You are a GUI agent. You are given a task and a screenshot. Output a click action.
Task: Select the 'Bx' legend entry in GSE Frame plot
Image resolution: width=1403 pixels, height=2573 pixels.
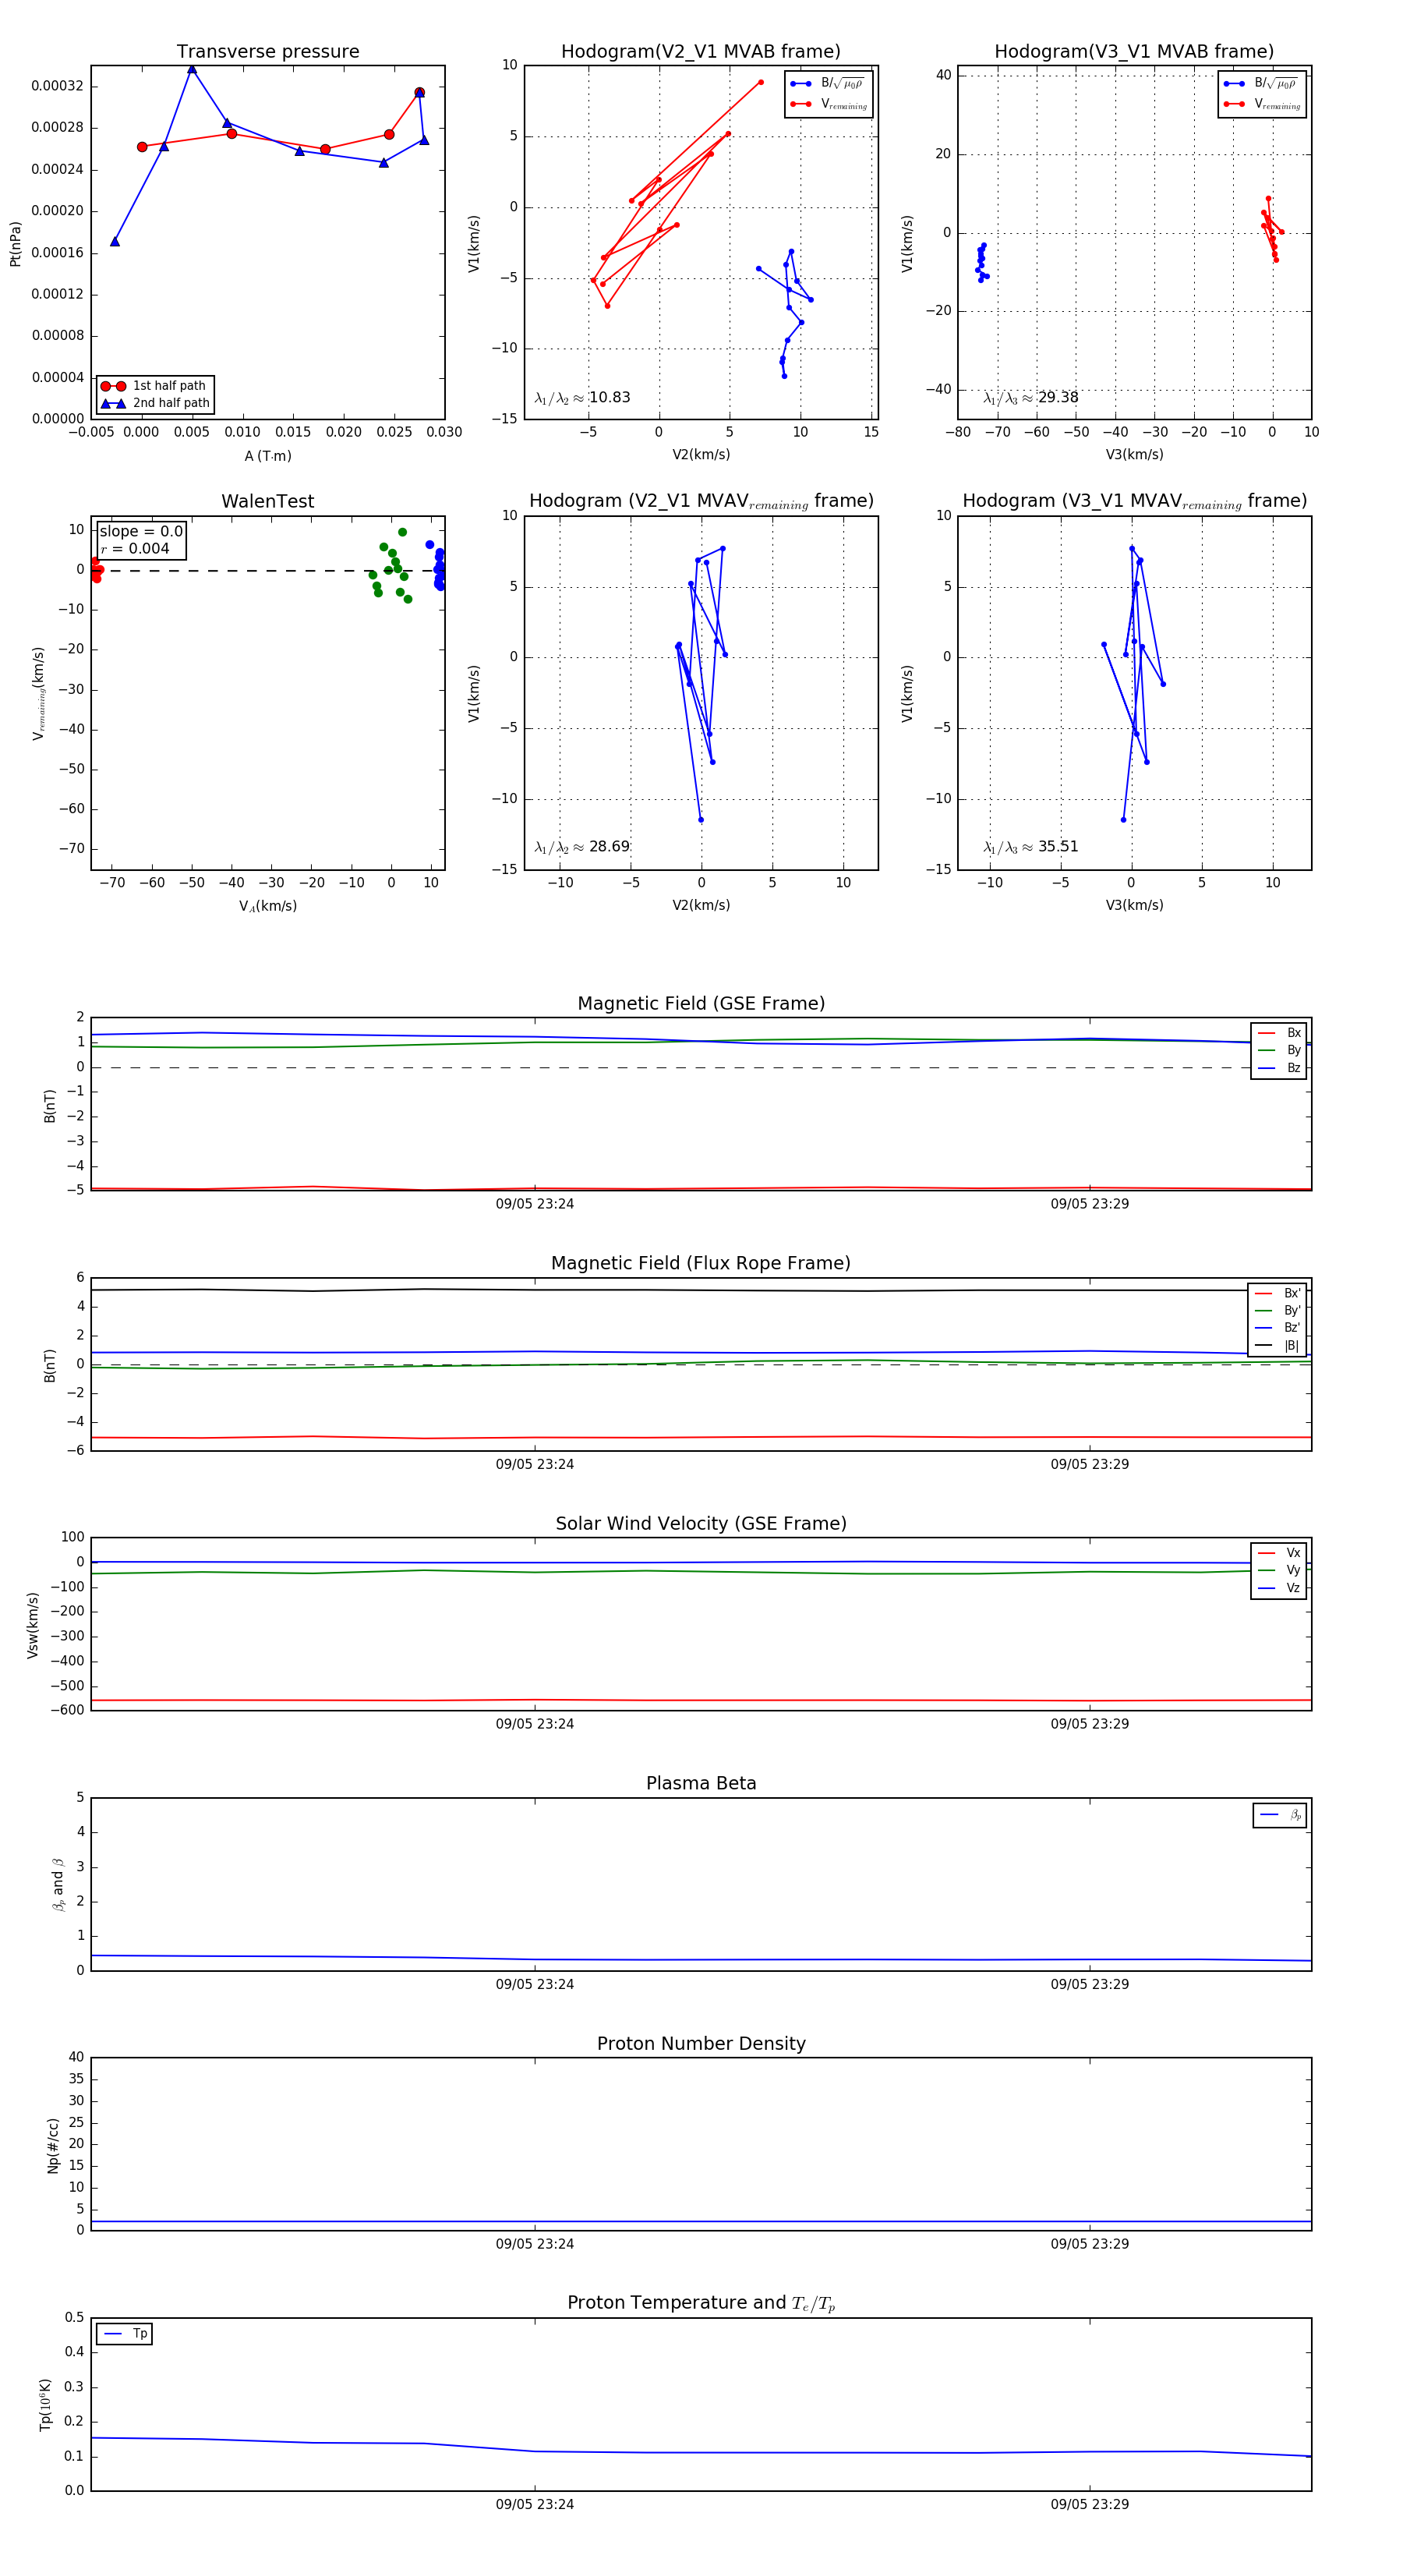click(x=1279, y=1033)
